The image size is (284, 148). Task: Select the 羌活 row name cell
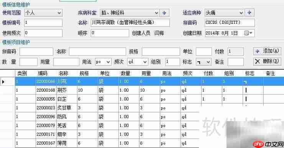coord(67,125)
